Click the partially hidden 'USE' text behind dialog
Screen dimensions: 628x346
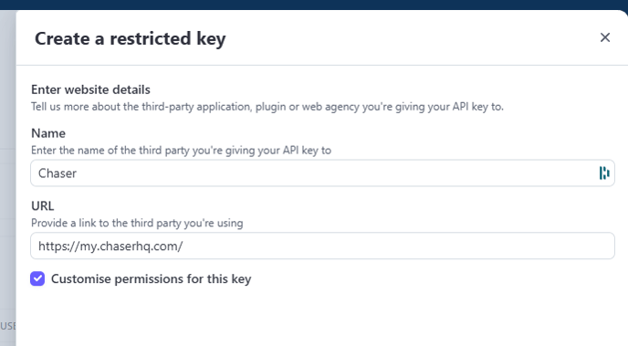(x=7, y=326)
